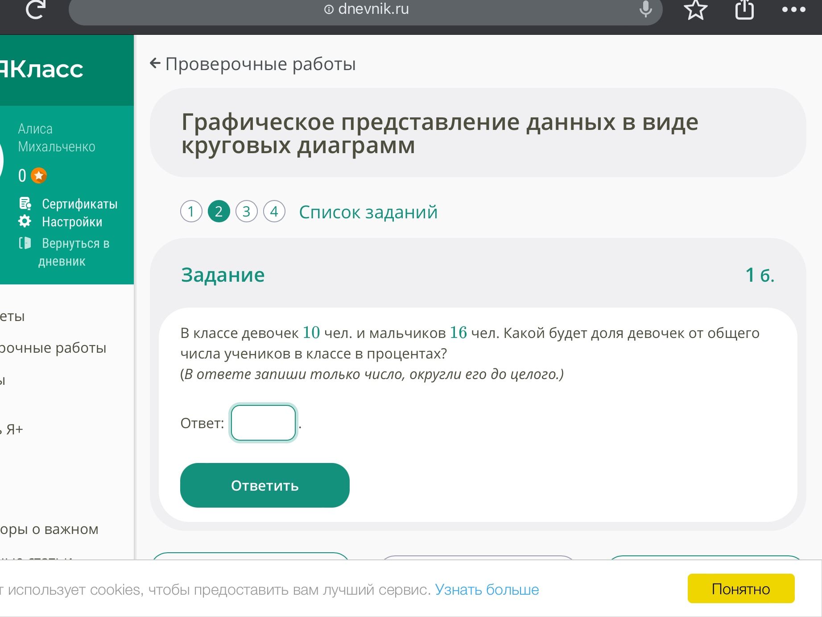Click the Задание heading
822x617 pixels.
point(223,275)
